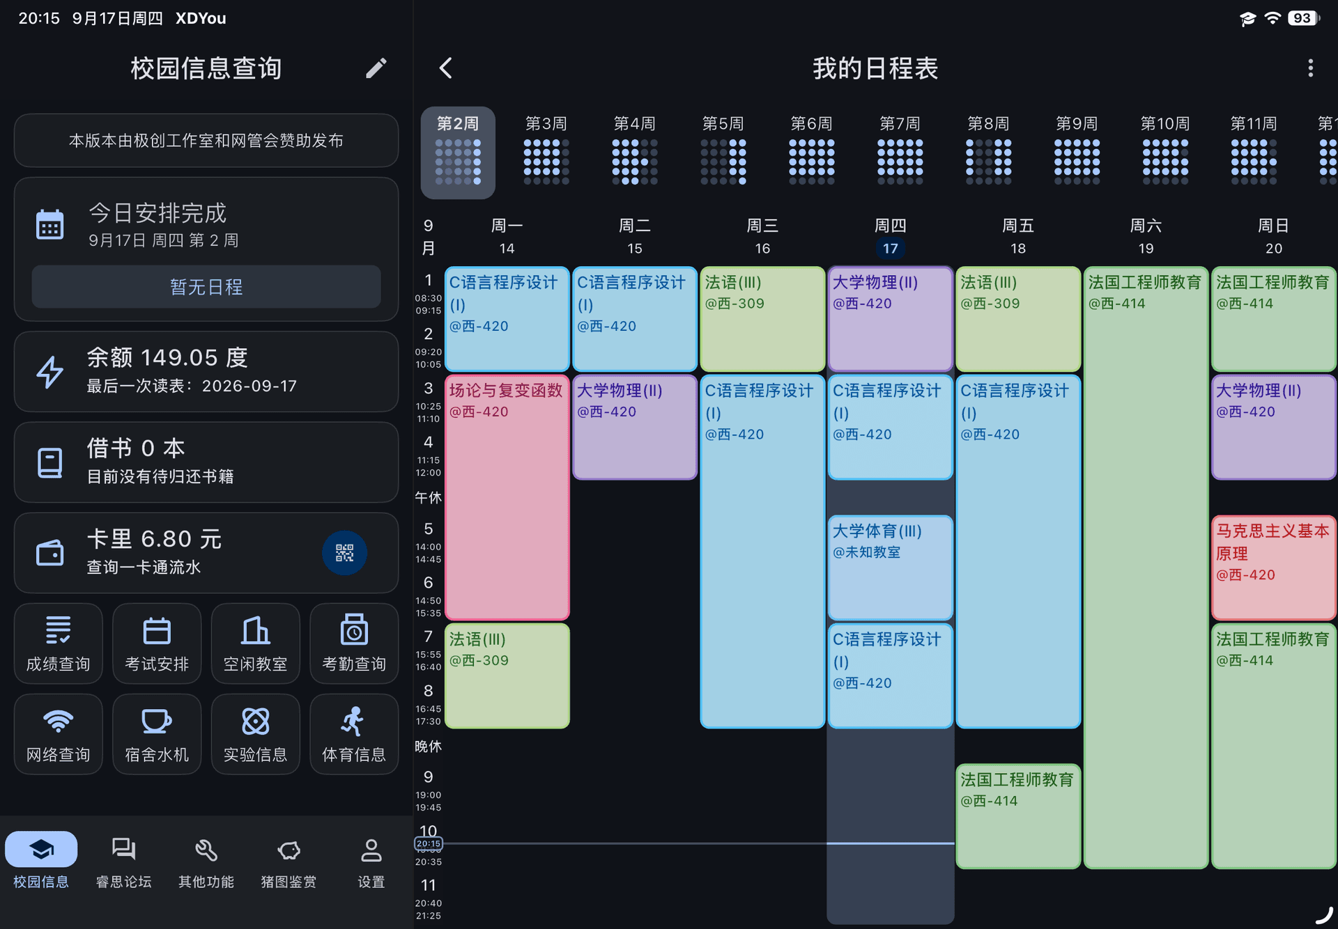Tap the sponsor notice 本版本由极创工作室 banner
Viewport: 1338px width, 929px height.
coord(206,141)
